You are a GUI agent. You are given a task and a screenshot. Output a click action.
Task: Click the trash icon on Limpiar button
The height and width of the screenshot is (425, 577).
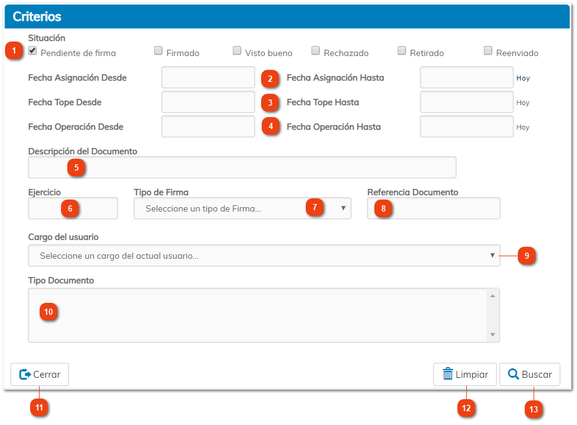[448, 374]
